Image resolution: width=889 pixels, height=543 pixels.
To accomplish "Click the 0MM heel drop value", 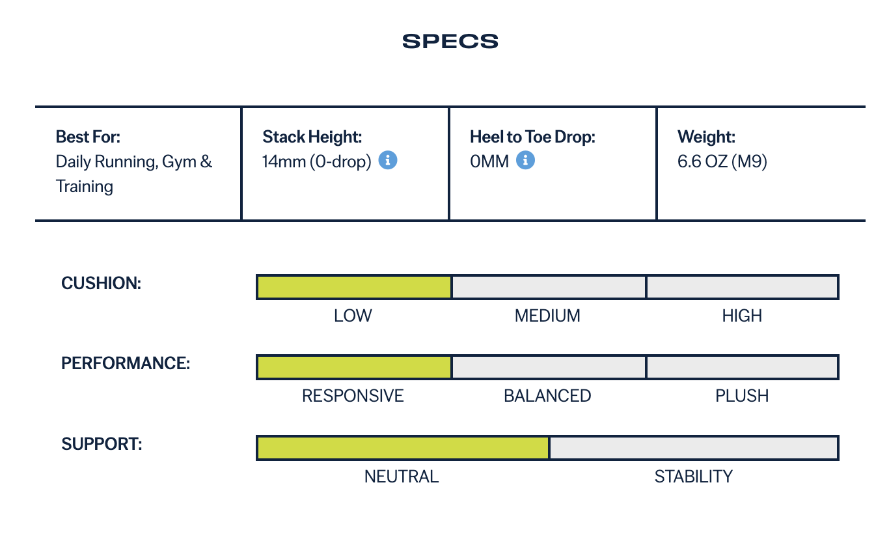I will pos(489,161).
